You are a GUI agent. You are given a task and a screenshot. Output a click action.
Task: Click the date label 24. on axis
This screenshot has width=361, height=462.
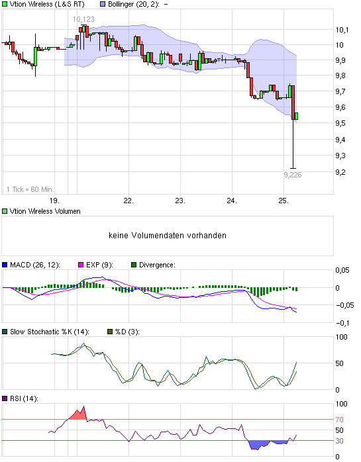click(232, 201)
